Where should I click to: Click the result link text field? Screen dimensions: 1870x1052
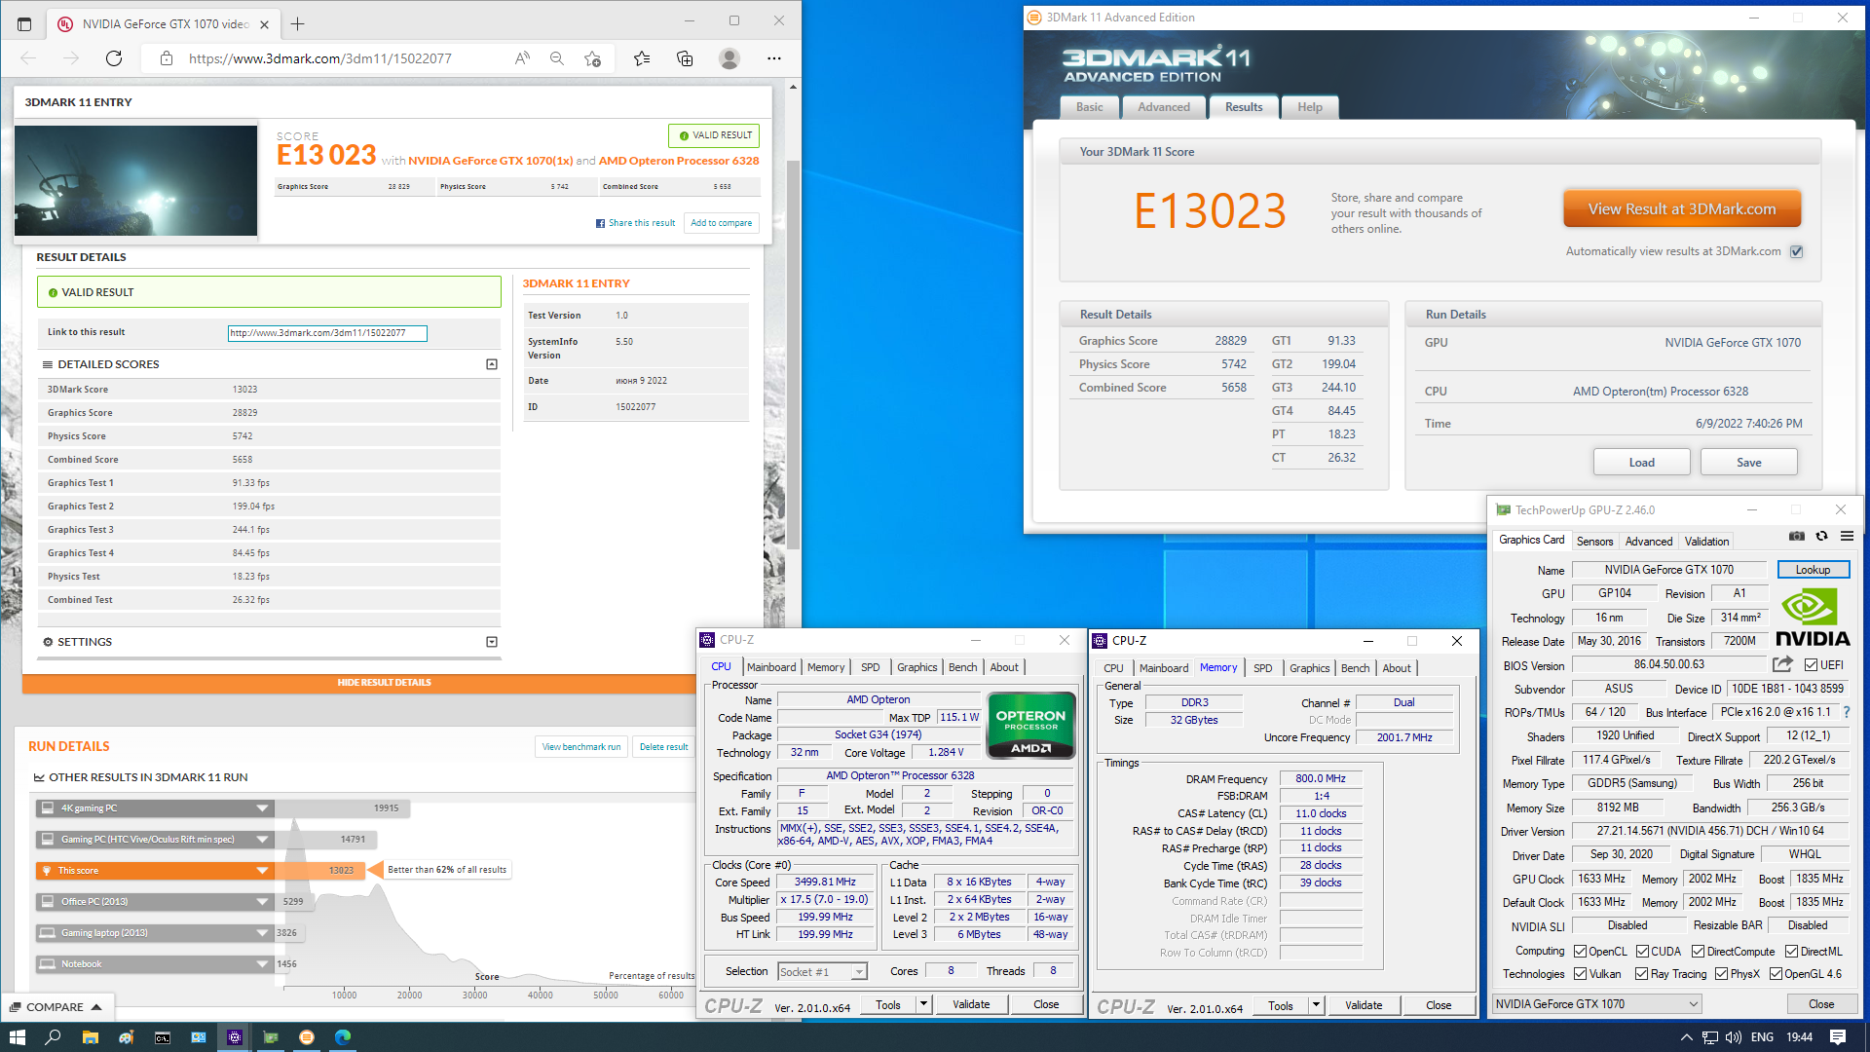[327, 333]
